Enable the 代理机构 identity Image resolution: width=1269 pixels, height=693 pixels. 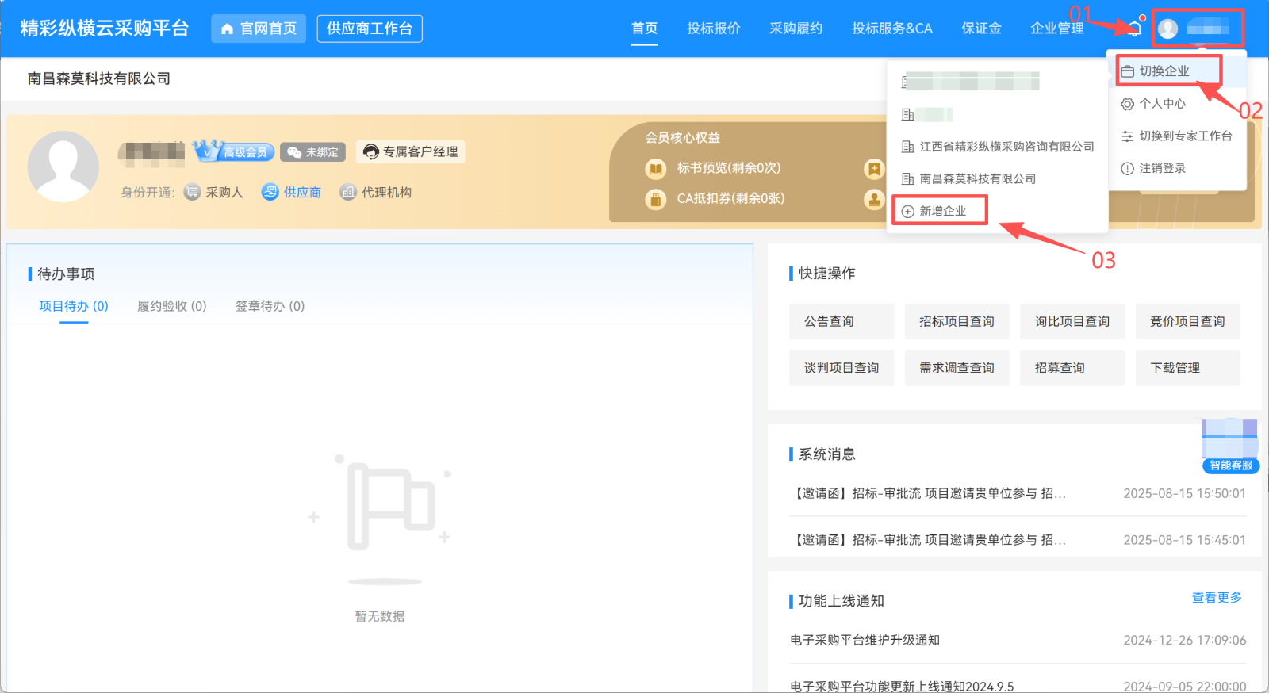point(376,193)
